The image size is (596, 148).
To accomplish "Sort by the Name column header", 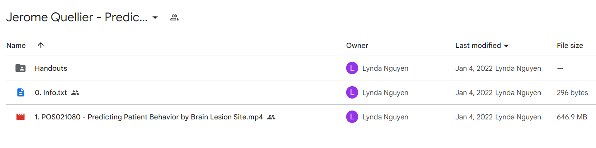I will [16, 46].
